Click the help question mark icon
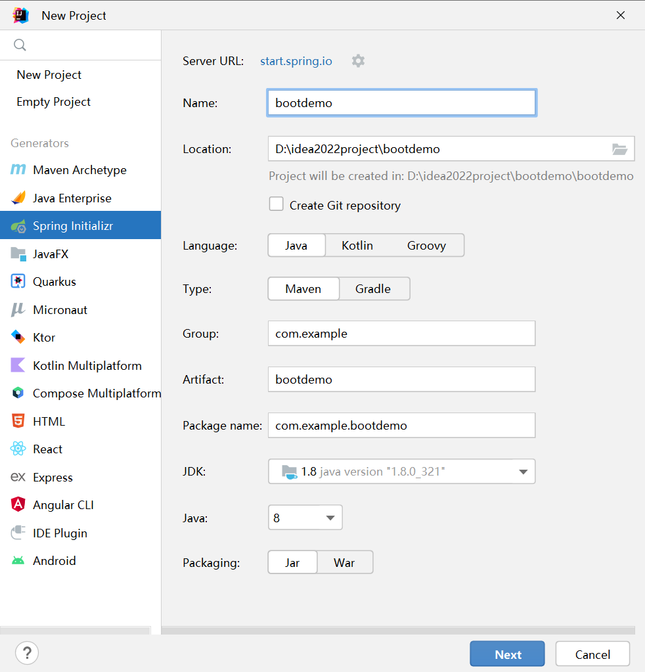645x672 pixels. (x=27, y=653)
